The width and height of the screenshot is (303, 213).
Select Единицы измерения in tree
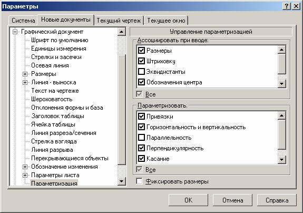58,49
